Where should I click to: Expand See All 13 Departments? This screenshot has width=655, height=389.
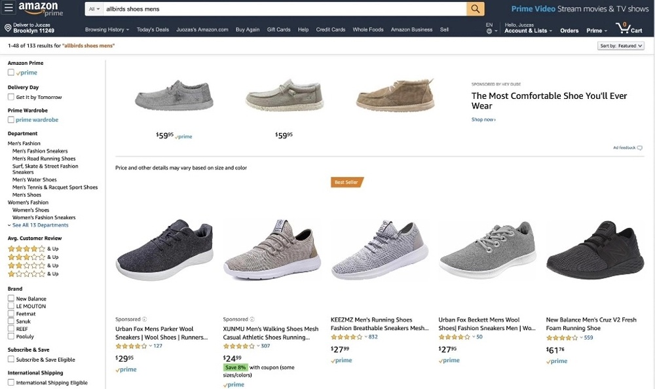click(x=39, y=225)
